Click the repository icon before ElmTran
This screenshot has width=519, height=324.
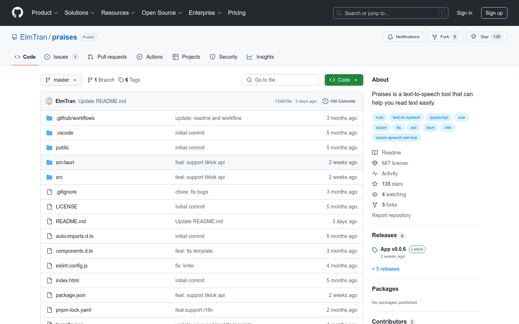click(14, 37)
